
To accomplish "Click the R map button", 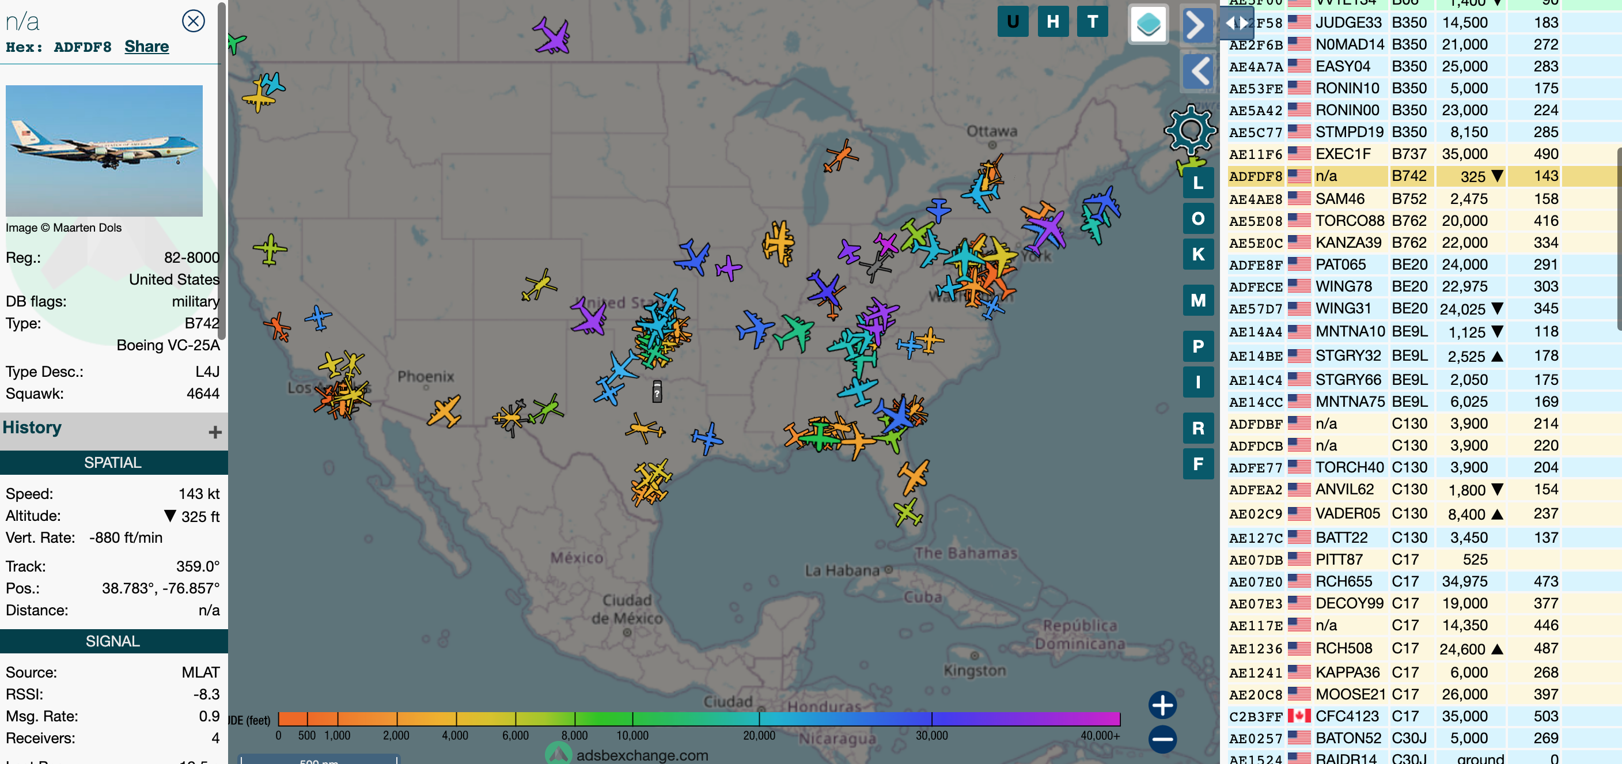I will point(1197,428).
